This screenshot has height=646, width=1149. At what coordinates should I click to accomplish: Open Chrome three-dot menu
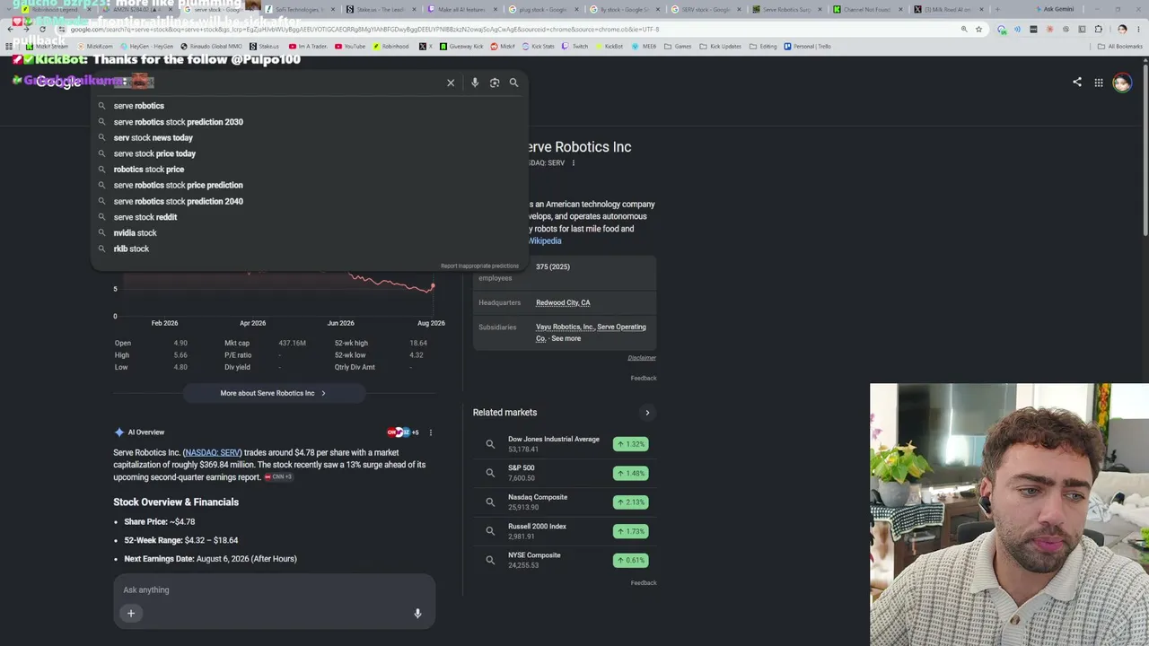point(1138,29)
